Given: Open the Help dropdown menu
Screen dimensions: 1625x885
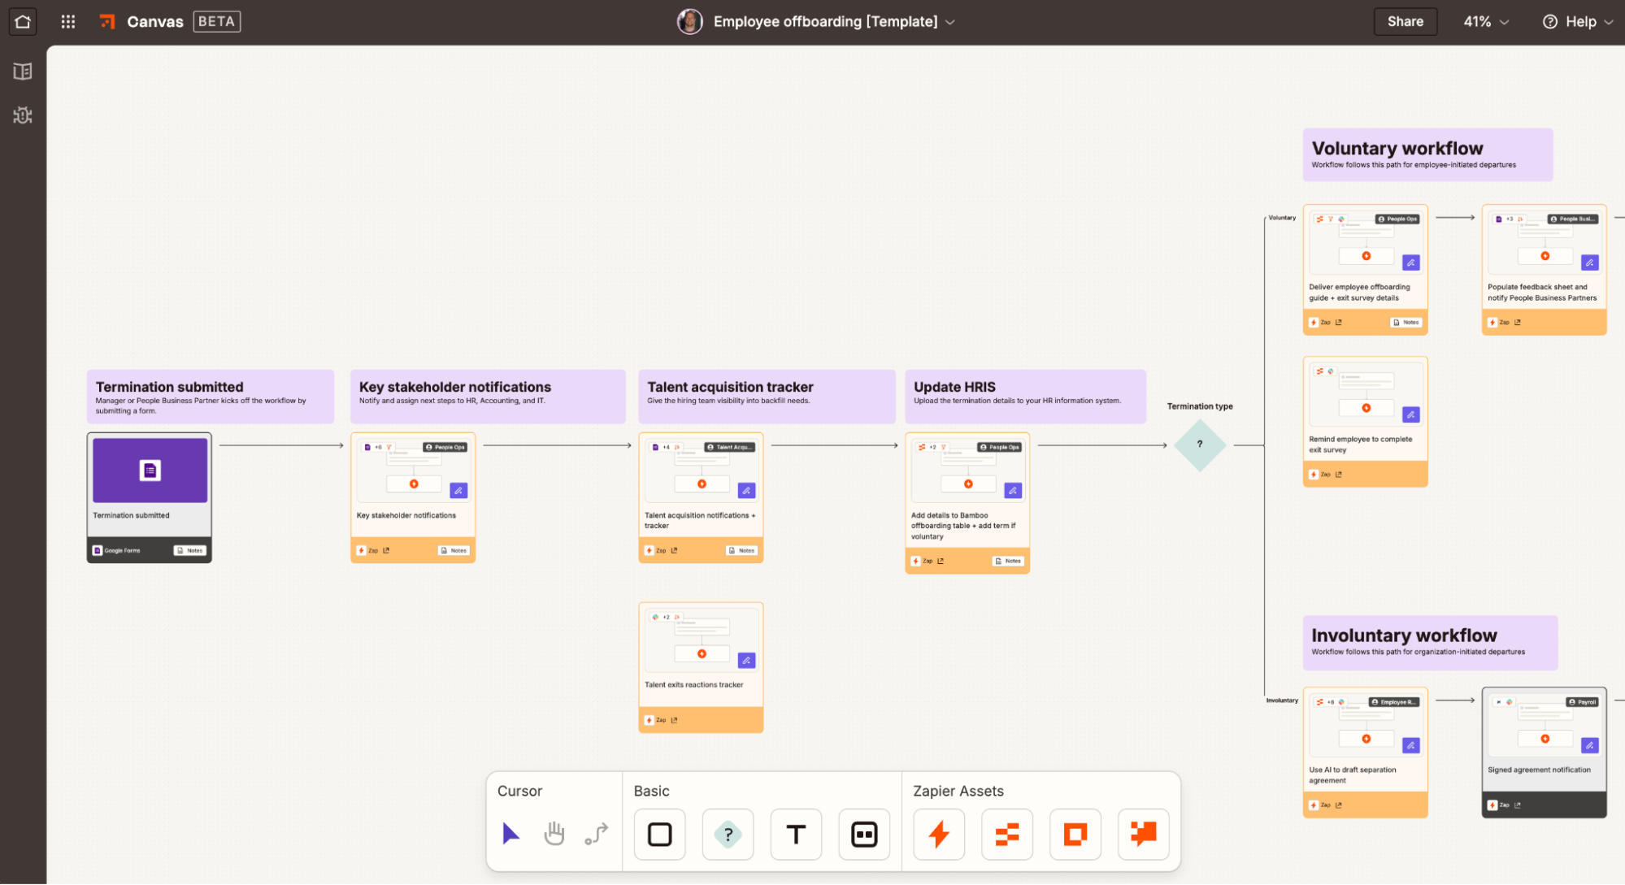Looking at the screenshot, I should pyautogui.click(x=1578, y=21).
